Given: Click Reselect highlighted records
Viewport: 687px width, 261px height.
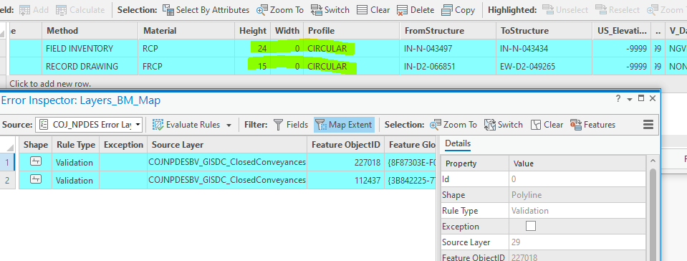Looking at the screenshot, I should pos(618,9).
